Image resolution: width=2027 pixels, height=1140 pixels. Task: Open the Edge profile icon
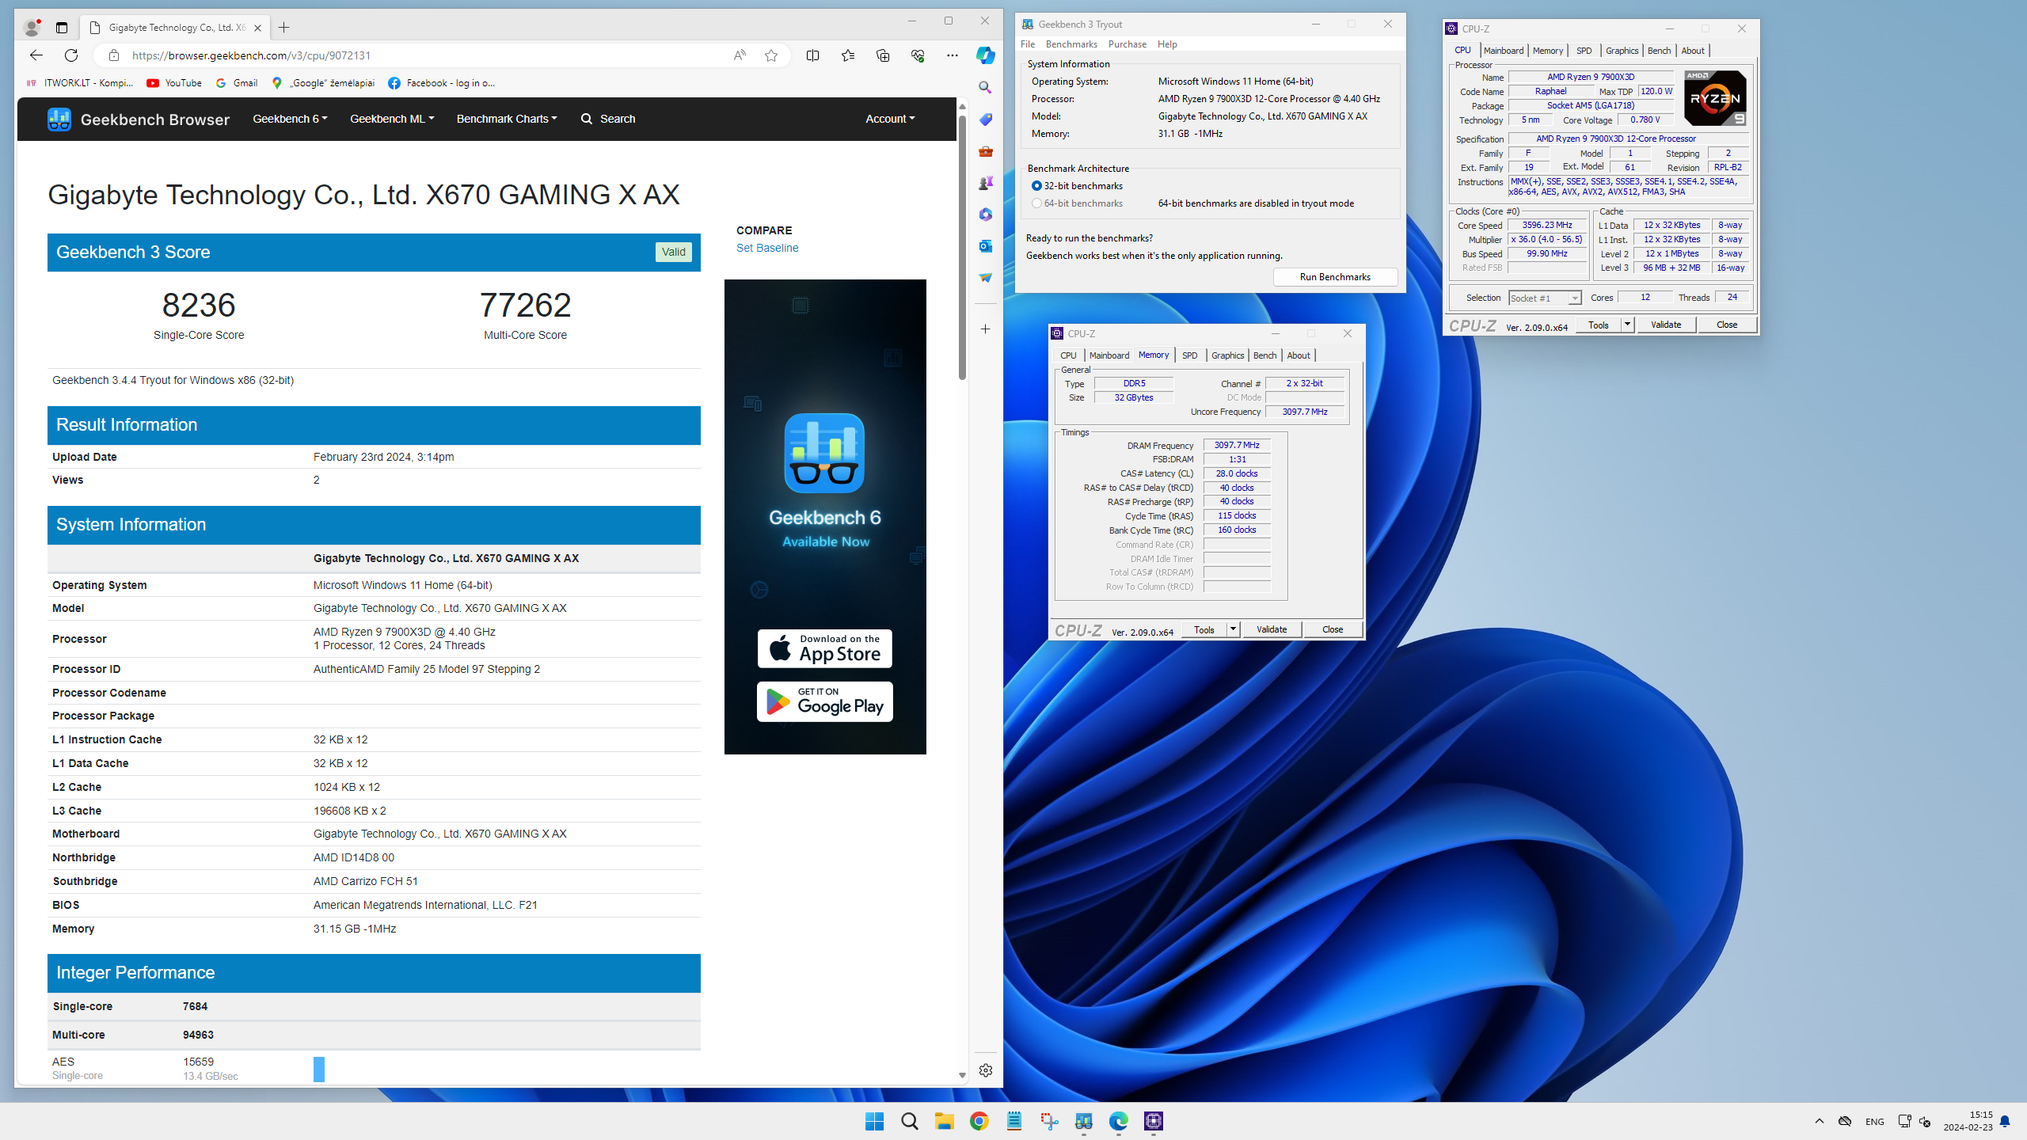(32, 28)
